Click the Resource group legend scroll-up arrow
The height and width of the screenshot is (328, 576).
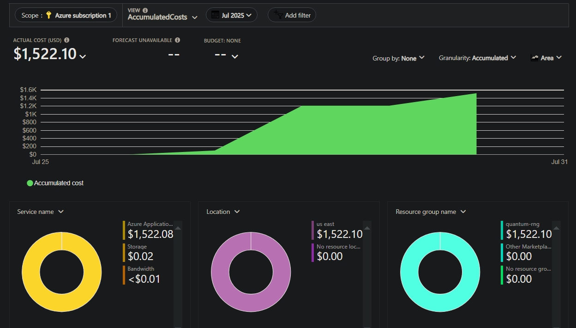click(x=557, y=228)
